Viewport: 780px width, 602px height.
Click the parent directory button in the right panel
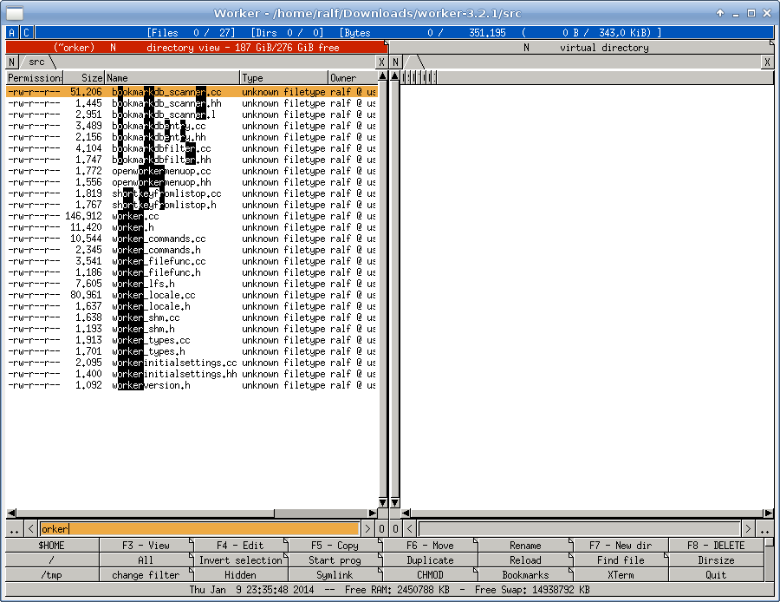pos(766,529)
